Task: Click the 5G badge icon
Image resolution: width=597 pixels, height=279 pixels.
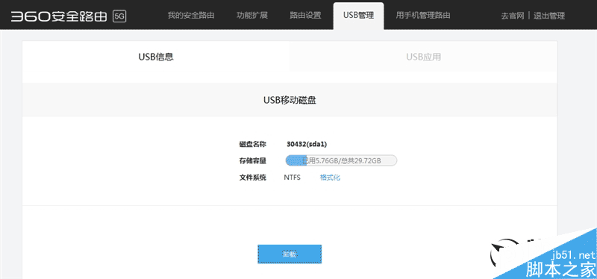Action: (119, 16)
